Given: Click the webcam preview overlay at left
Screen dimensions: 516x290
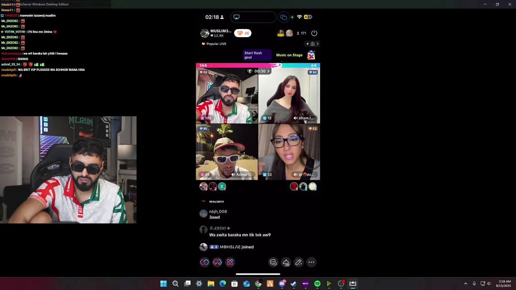Looking at the screenshot, I should (x=68, y=170).
